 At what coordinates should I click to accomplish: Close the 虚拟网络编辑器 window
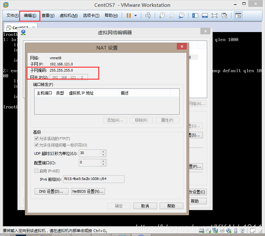click(205, 31)
